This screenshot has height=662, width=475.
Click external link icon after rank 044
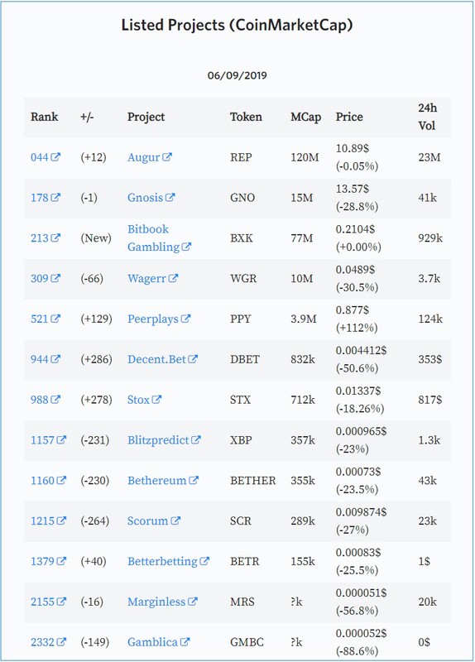[x=55, y=157]
